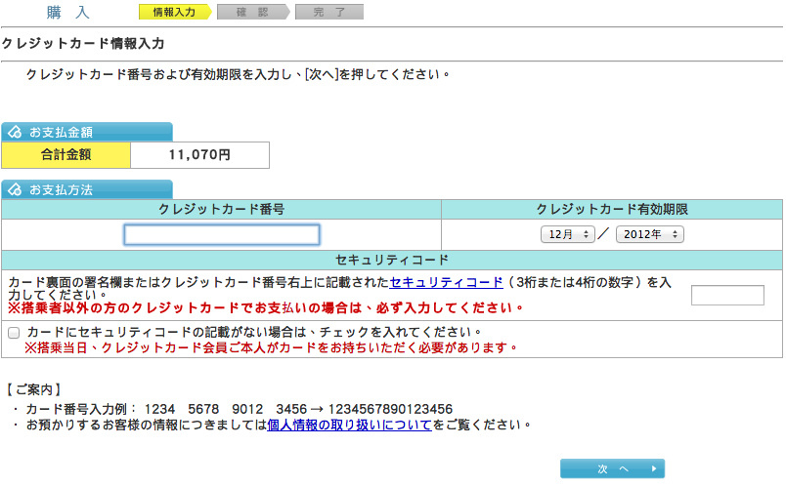786x487 pixels.
Task: Click the card number example 1234567890123456
Action: tap(390, 409)
